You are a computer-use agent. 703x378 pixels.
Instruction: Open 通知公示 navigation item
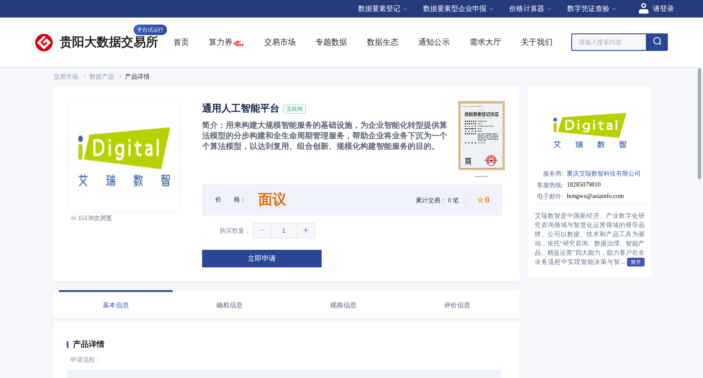tap(434, 42)
